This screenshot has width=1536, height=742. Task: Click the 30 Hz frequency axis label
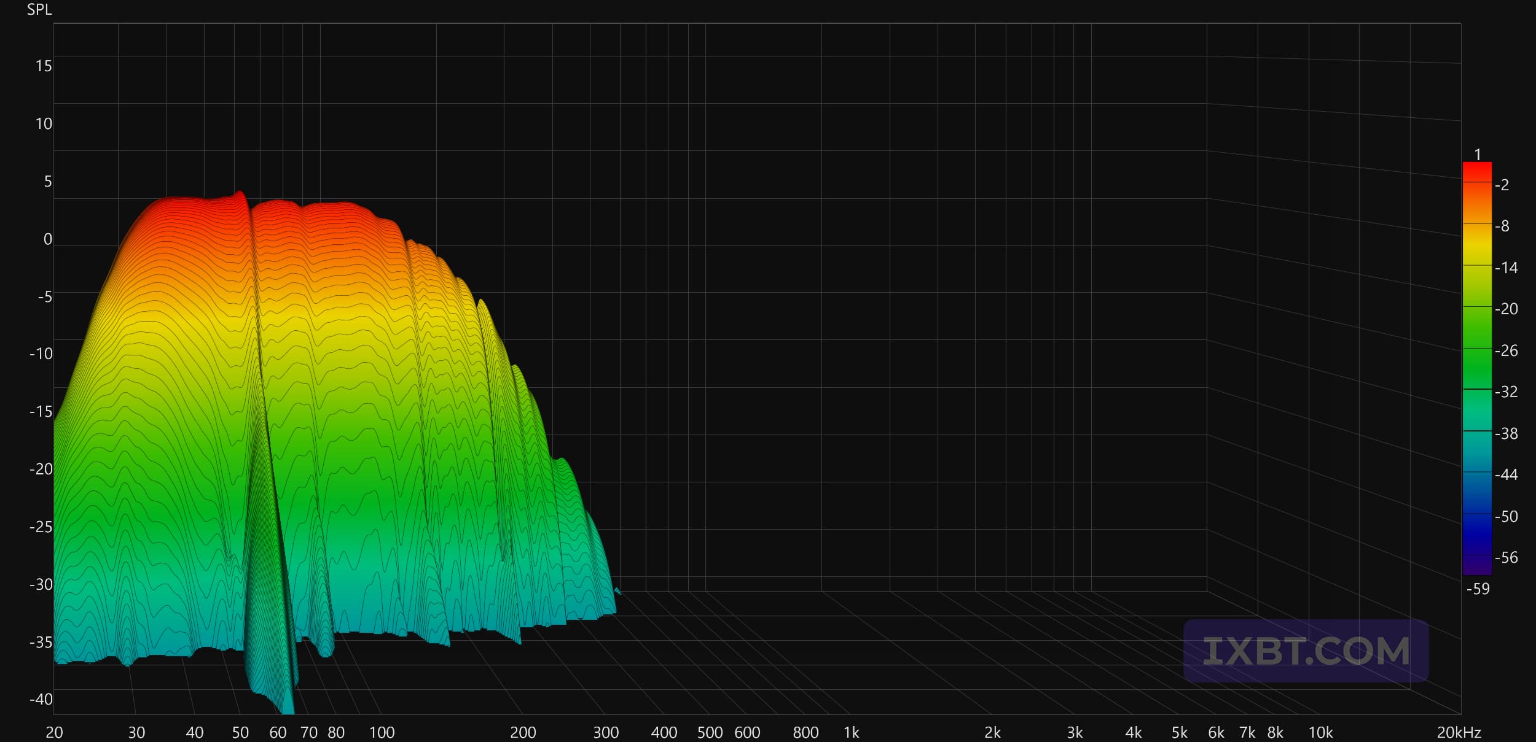coord(136,732)
